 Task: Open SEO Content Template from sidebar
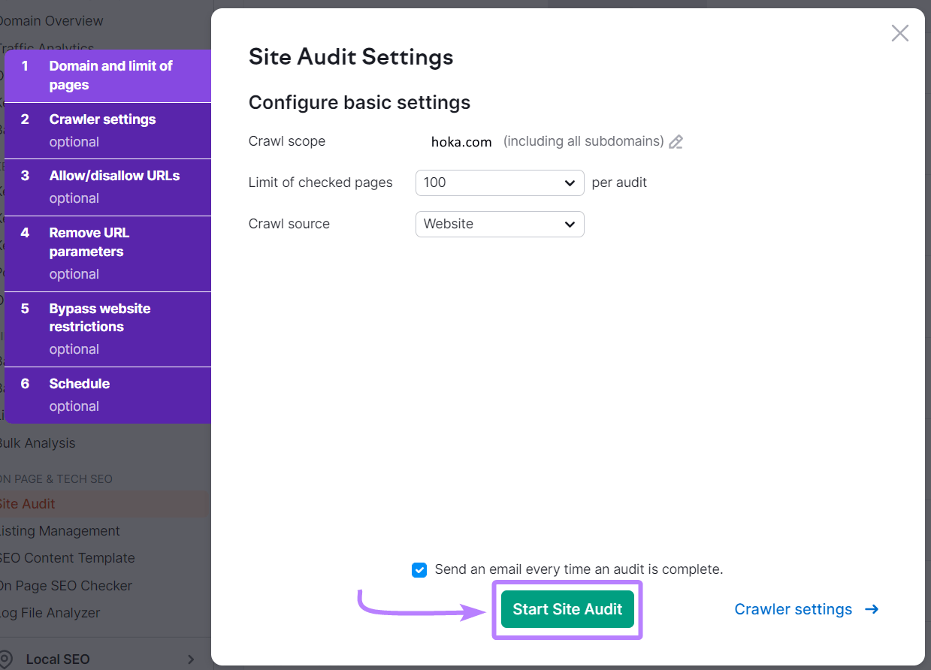[68, 558]
